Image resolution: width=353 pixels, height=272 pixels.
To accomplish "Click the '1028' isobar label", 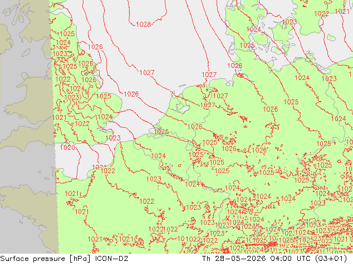I will [x=144, y=24].
